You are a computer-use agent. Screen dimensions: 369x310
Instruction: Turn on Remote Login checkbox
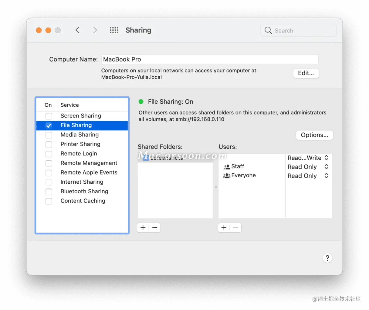pyautogui.click(x=49, y=154)
